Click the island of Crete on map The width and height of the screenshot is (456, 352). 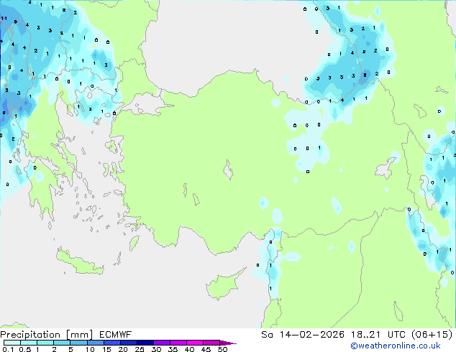[x=80, y=262]
